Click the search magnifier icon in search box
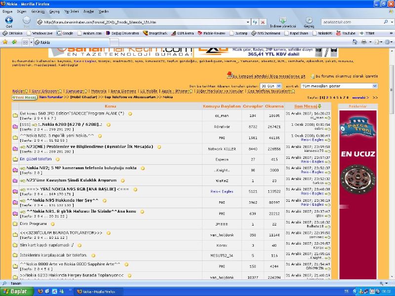This screenshot has width=395, height=296. pos(386,22)
